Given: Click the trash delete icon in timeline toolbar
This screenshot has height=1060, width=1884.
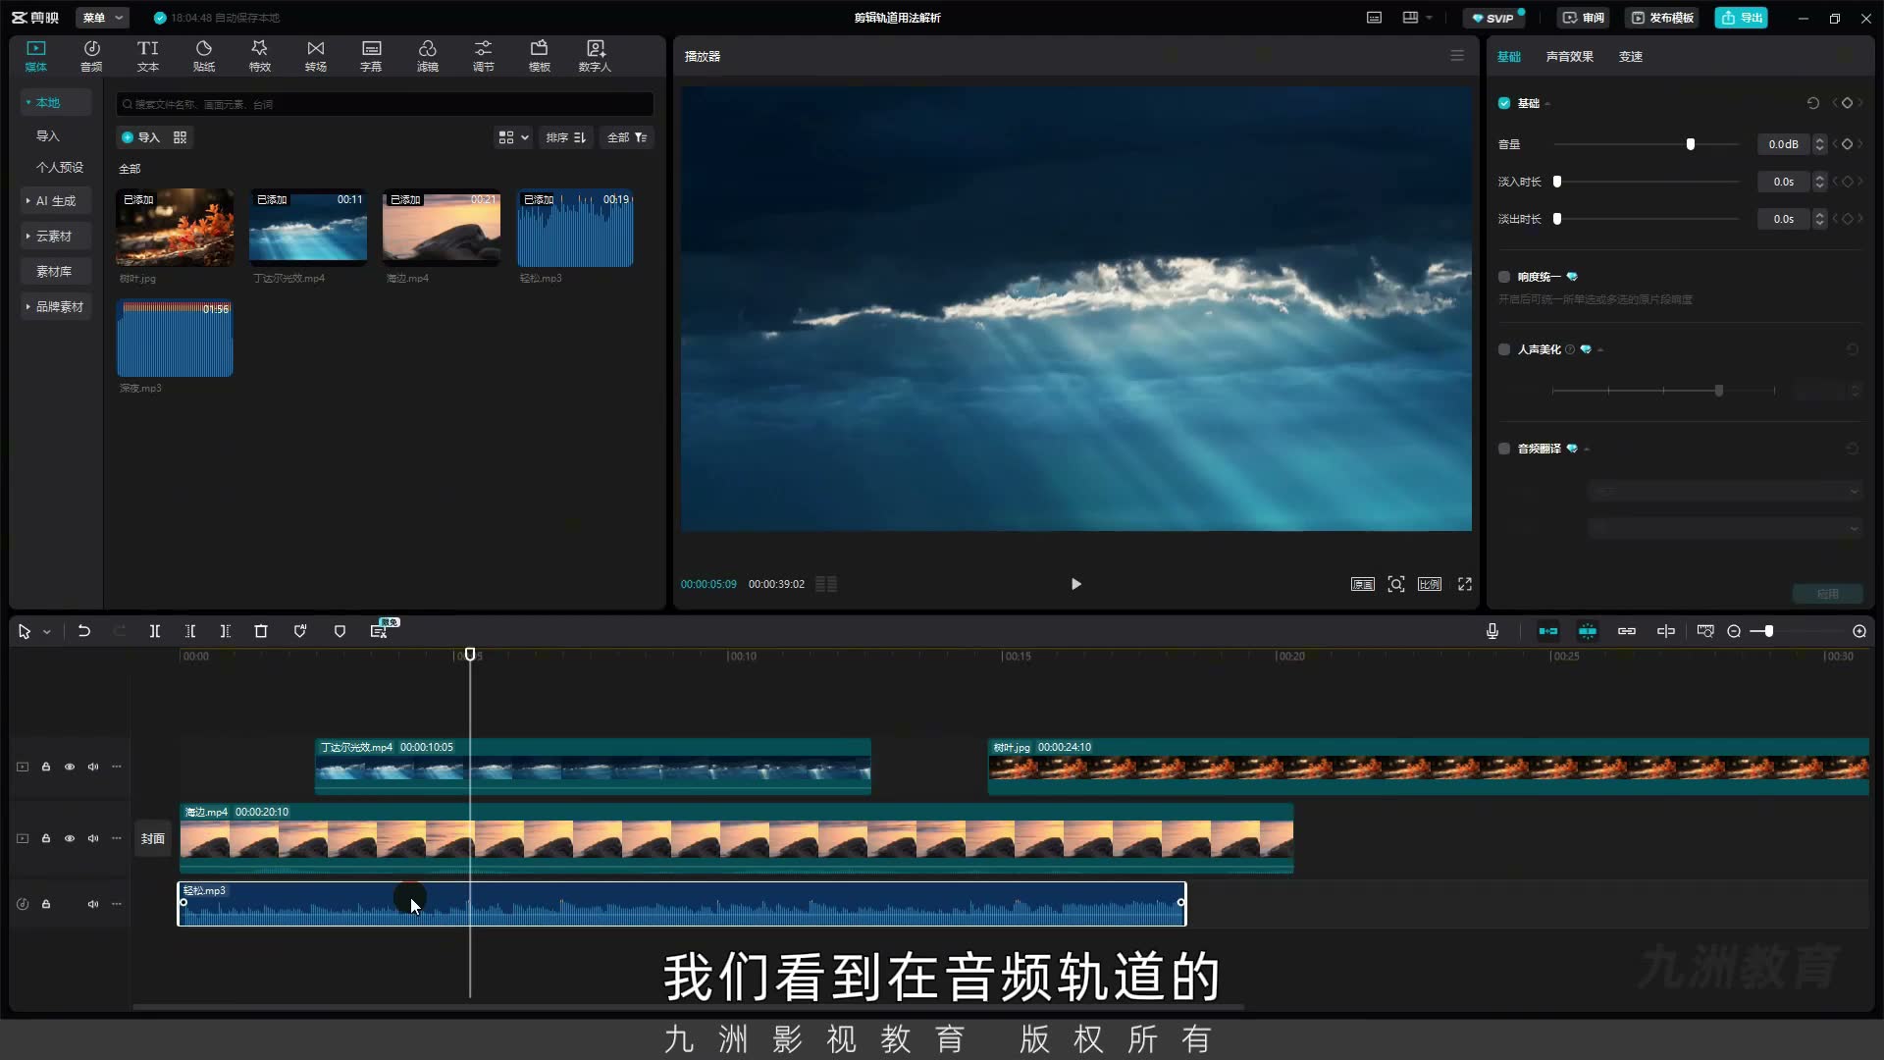Looking at the screenshot, I should [261, 631].
